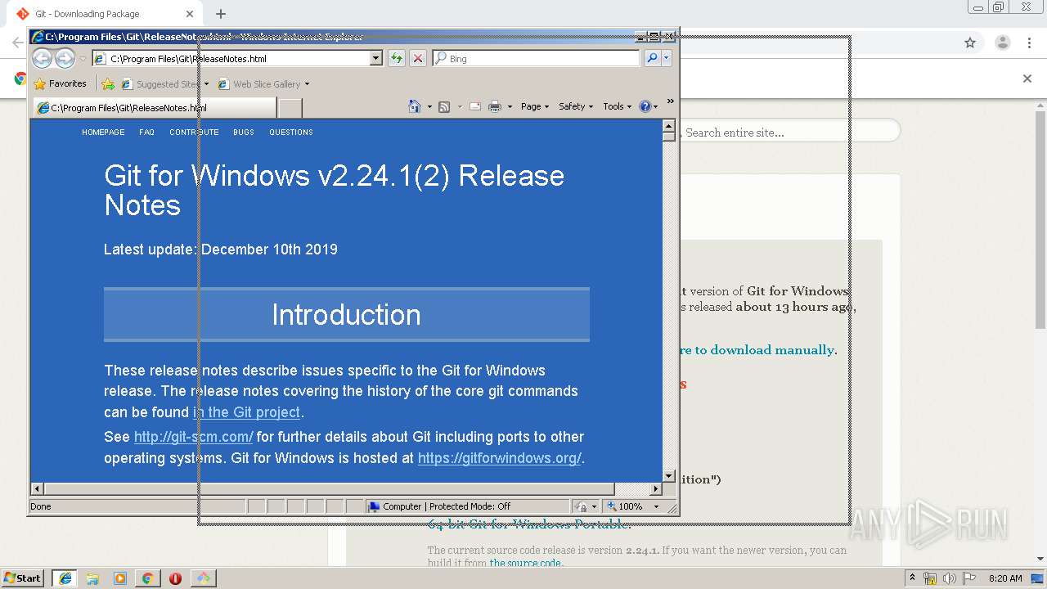
Task: Open Windows Media Player taskbar icon
Action: (x=120, y=578)
